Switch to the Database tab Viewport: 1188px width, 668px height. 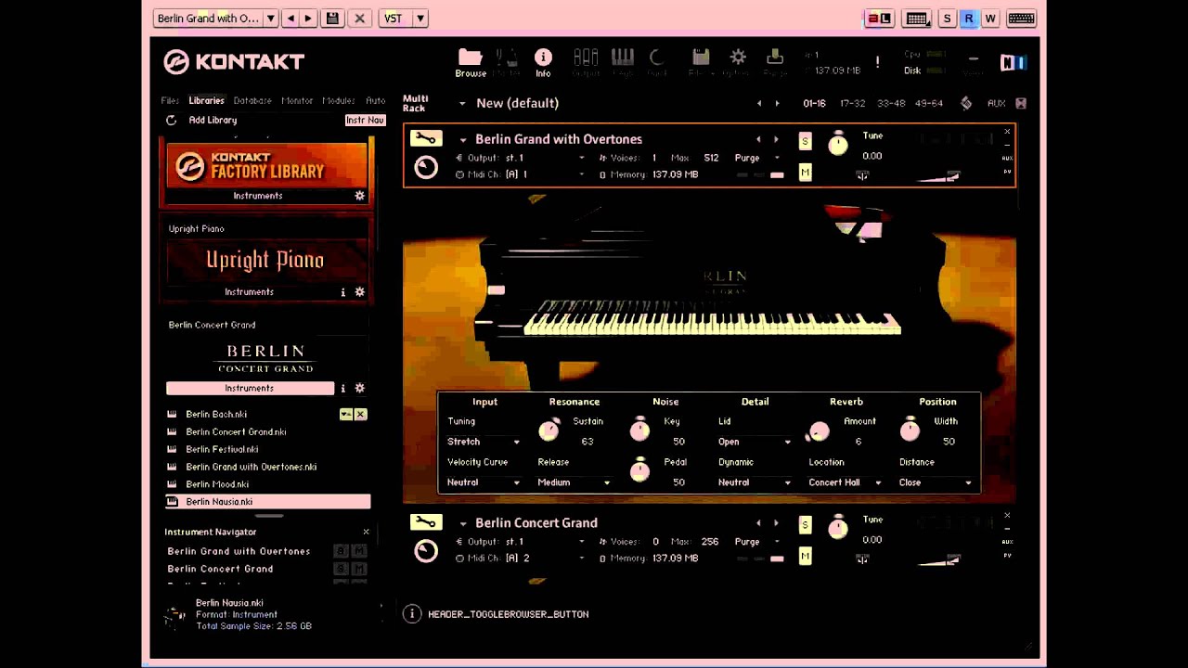[252, 100]
